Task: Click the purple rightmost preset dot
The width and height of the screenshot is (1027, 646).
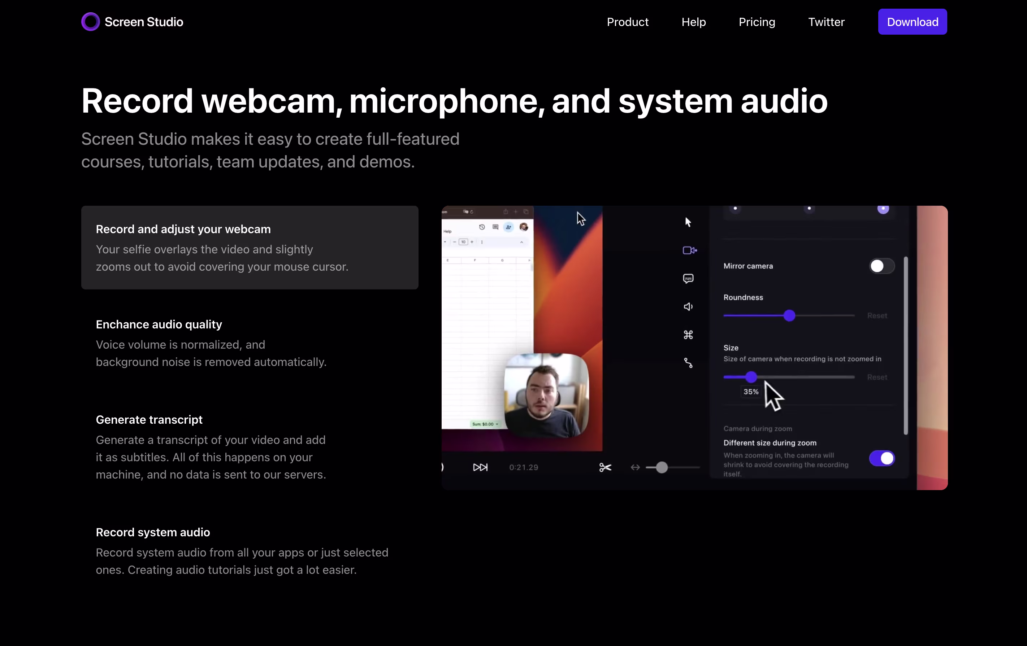Action: pyautogui.click(x=883, y=208)
